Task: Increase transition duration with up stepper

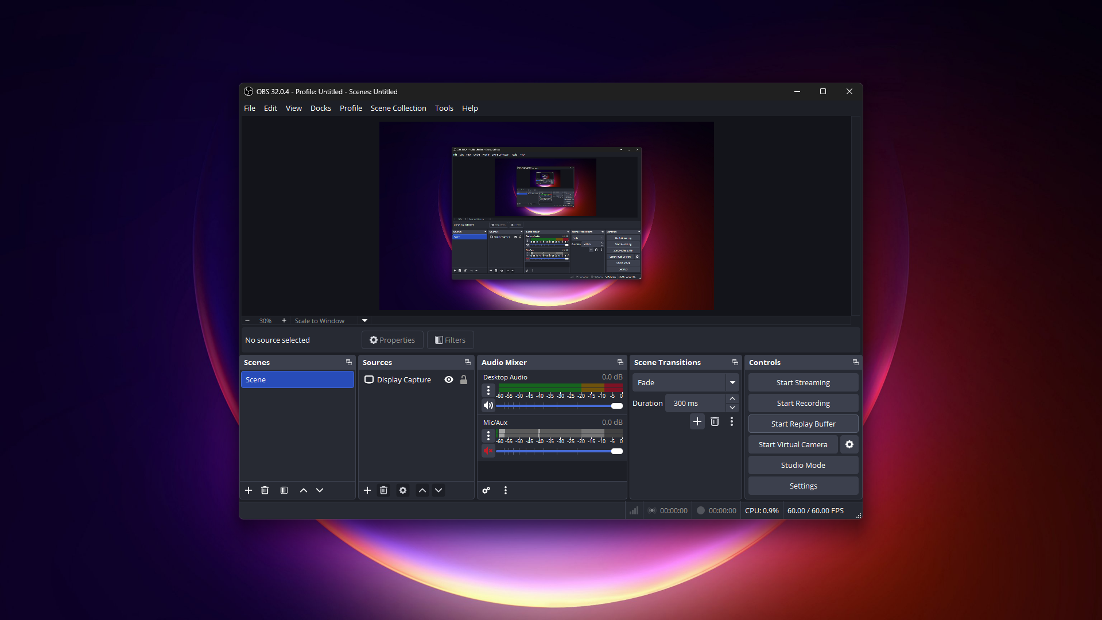Action: point(732,398)
